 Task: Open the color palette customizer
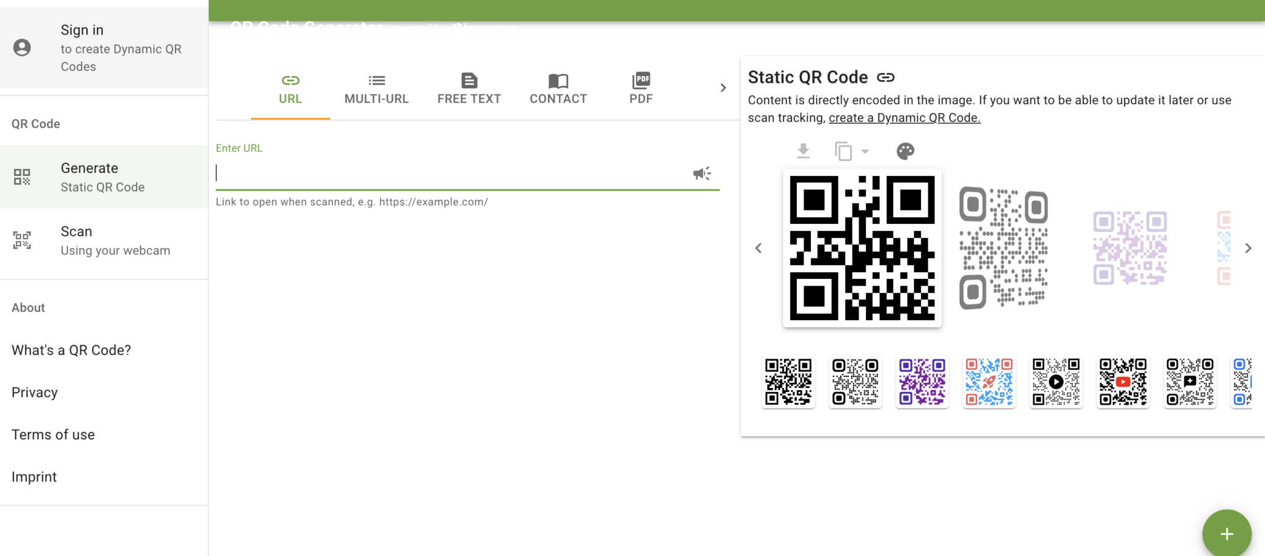click(x=904, y=151)
